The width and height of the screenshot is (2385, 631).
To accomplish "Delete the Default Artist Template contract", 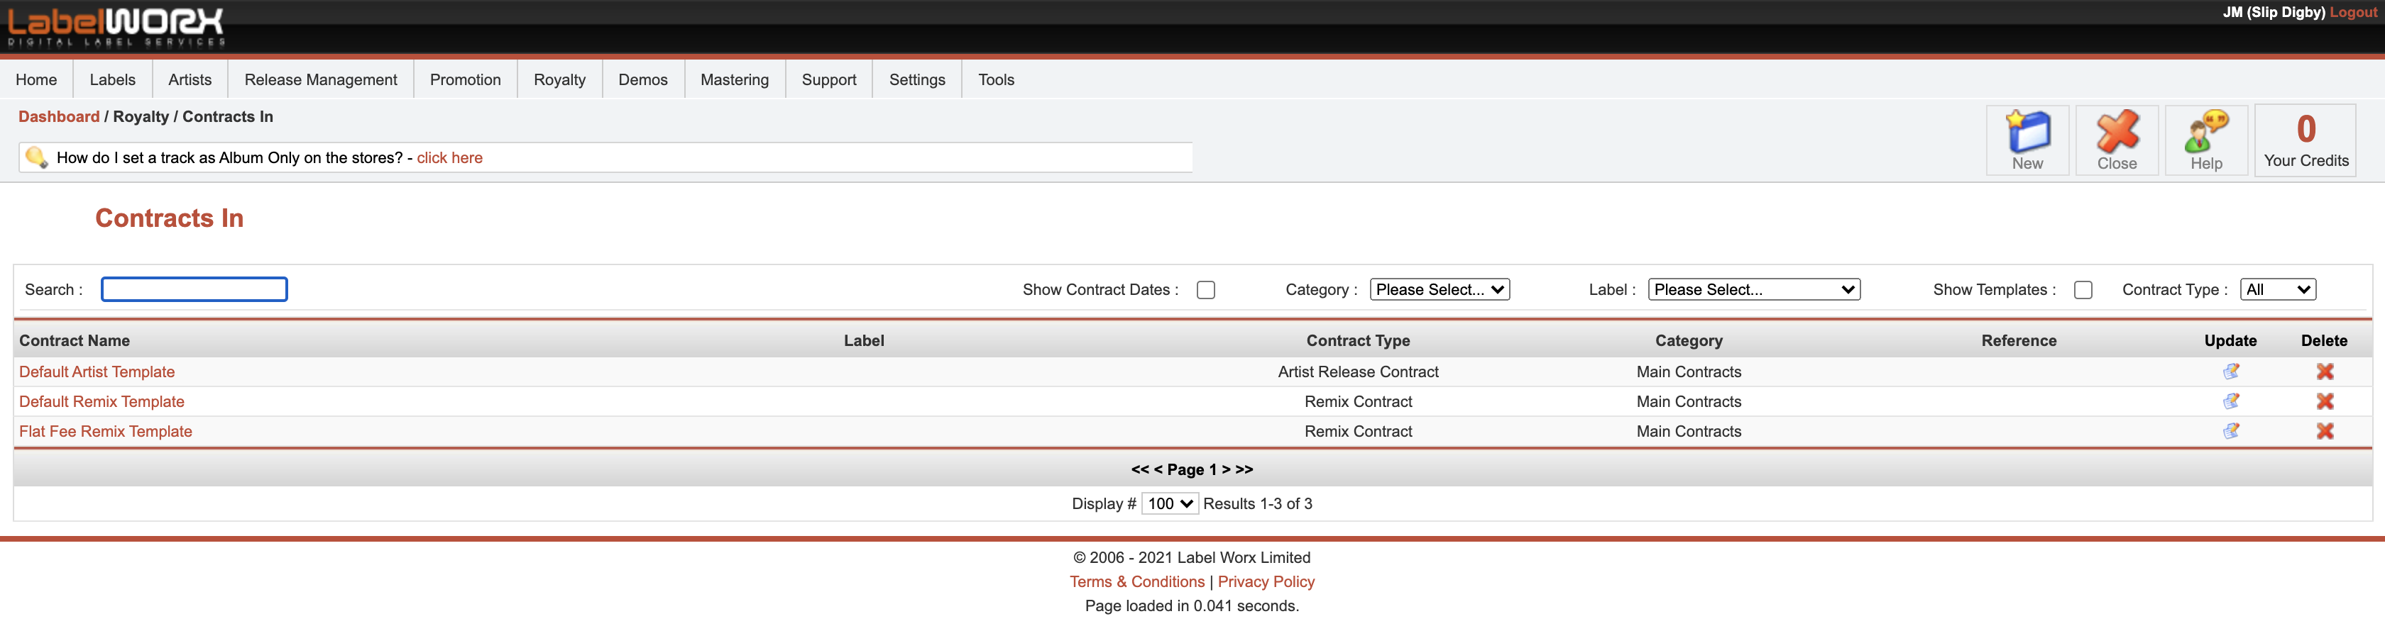I will click(x=2324, y=371).
